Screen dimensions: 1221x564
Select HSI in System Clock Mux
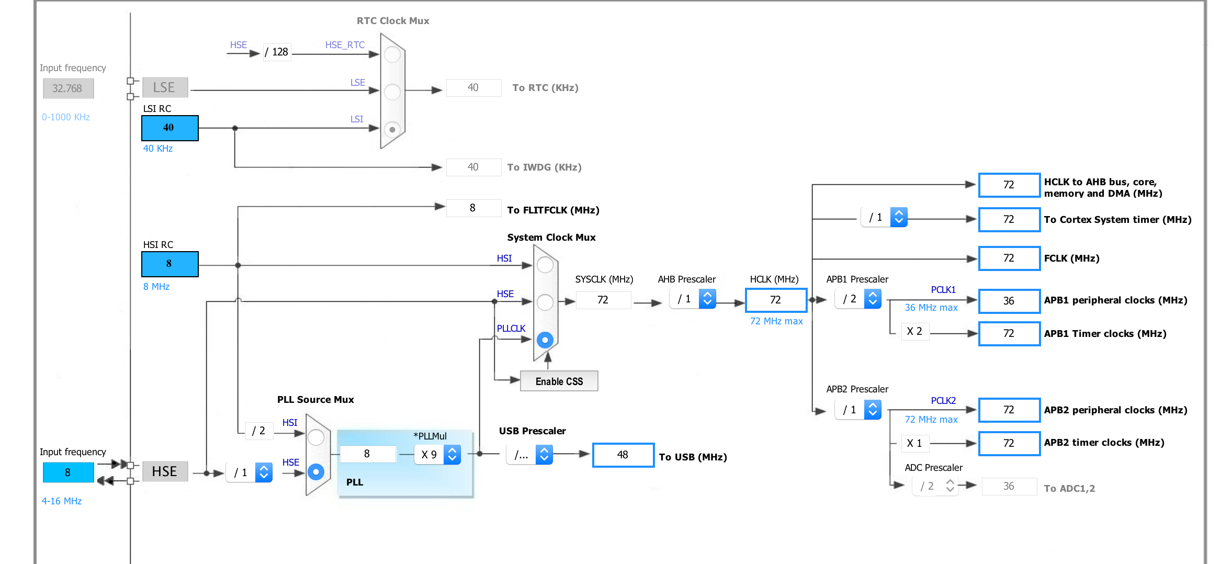(545, 265)
